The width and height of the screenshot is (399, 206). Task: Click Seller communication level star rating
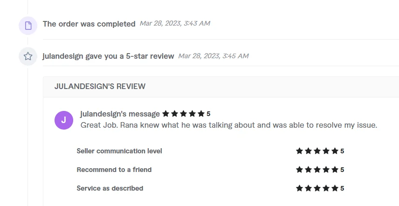(x=320, y=151)
